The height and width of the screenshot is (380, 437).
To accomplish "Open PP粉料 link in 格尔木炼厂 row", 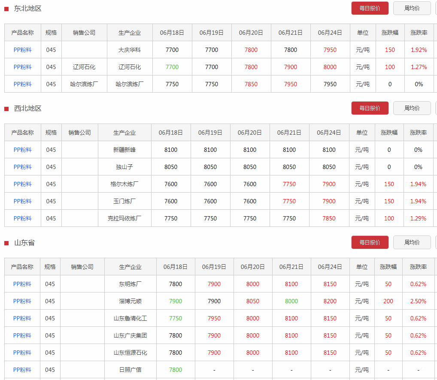I will pos(23,184).
